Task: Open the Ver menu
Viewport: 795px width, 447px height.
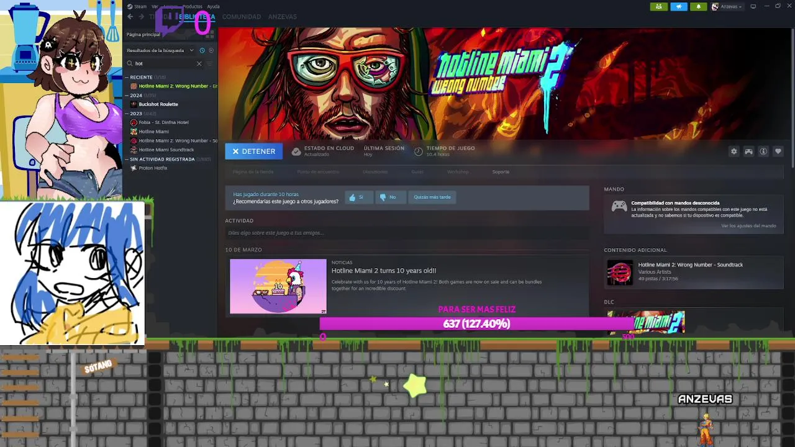Action: (155, 6)
